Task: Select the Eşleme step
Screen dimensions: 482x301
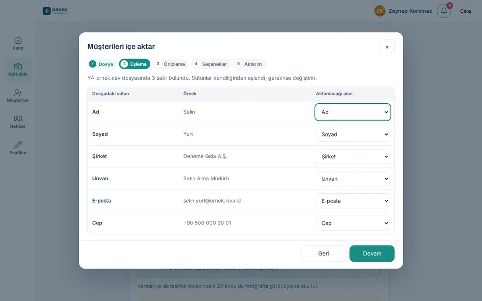Action: (x=135, y=64)
